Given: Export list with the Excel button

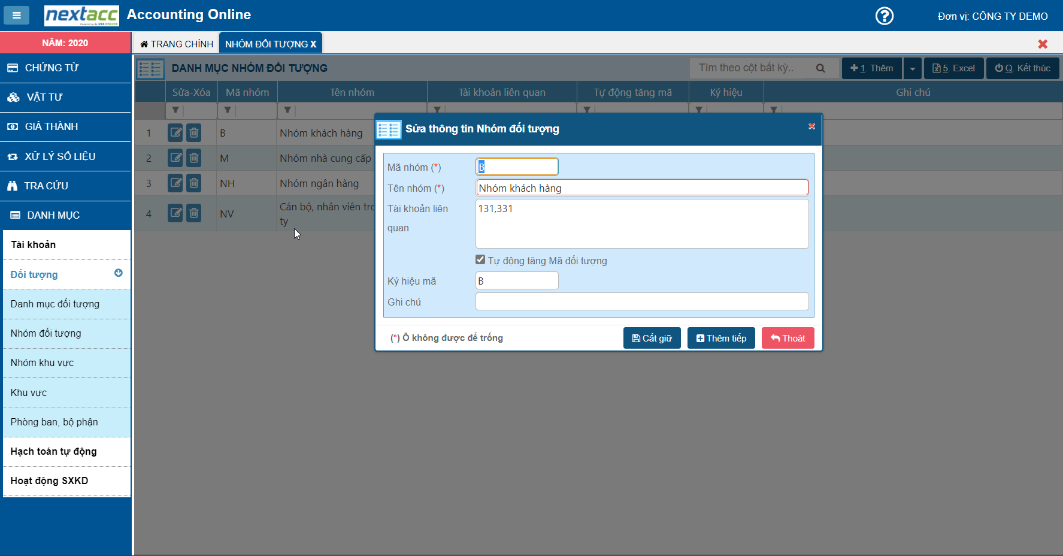Looking at the screenshot, I should pos(953,68).
